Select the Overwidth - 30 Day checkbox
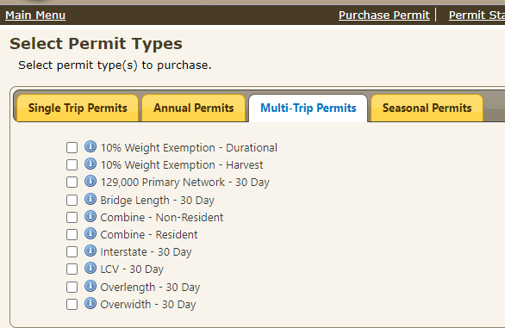The image size is (505, 328). pos(72,305)
